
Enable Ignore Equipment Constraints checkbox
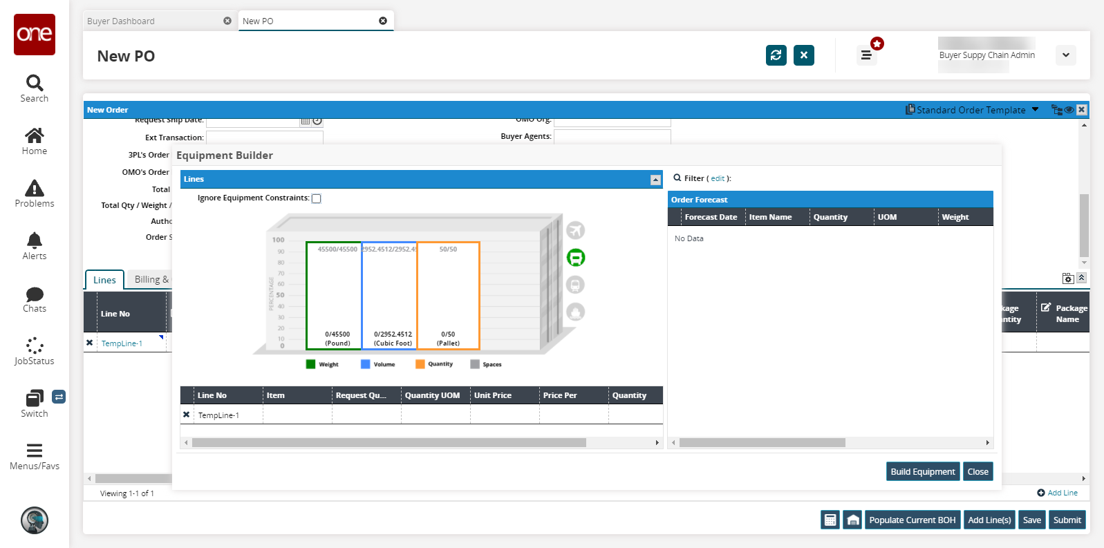pos(317,198)
